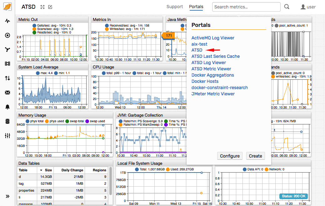
Task: Expand the sidebar with double chevron
Action: coord(7,196)
